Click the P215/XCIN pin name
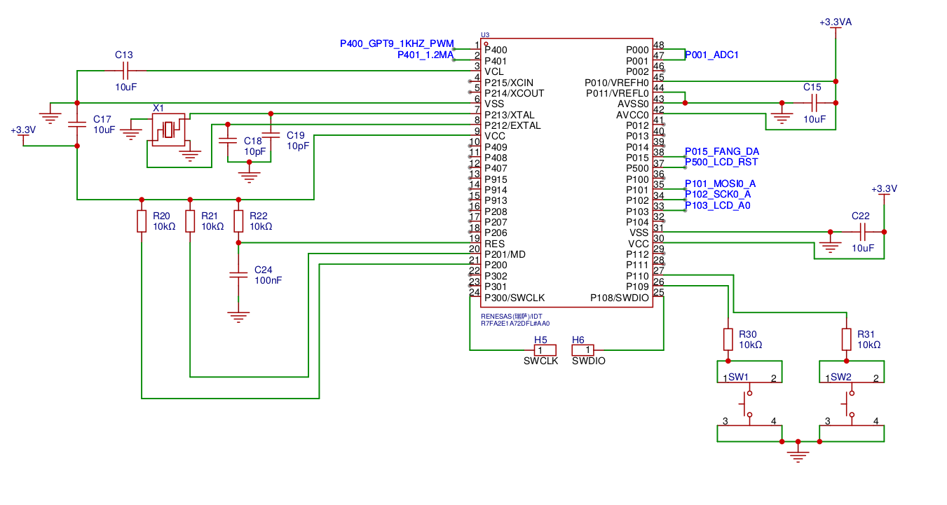The height and width of the screenshot is (505, 947). [509, 83]
